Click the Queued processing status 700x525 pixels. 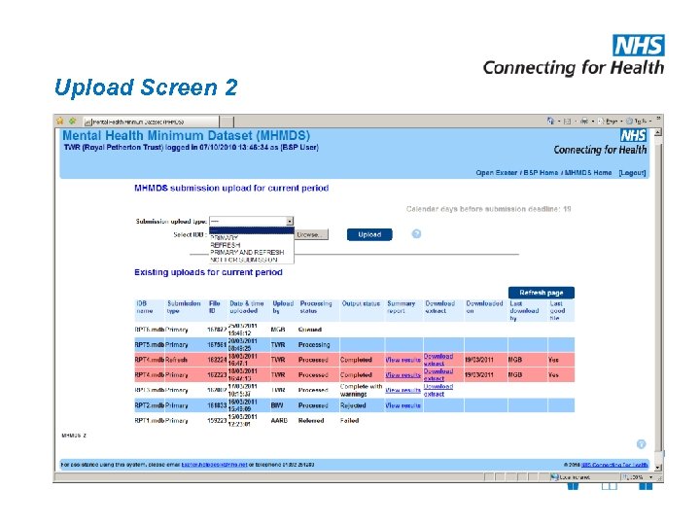pyautogui.click(x=310, y=330)
